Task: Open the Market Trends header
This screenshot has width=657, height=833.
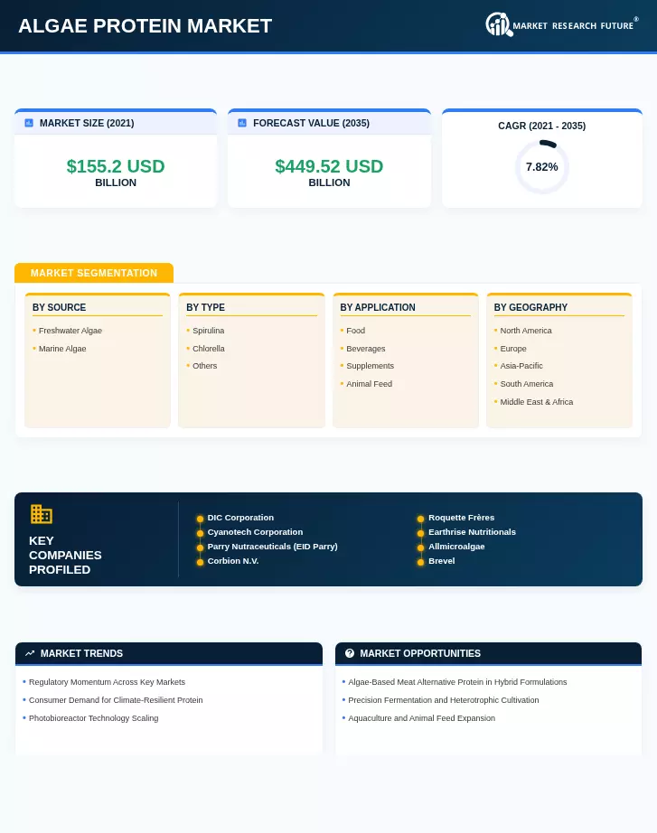Action: point(168,653)
